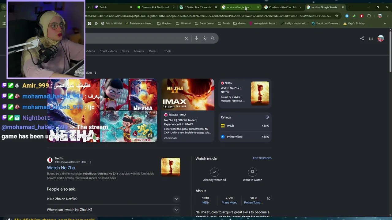The height and width of the screenshot is (220, 392).
Task: Play the Ne Zha II IMAX trailer thumbnail
Action: [188, 94]
